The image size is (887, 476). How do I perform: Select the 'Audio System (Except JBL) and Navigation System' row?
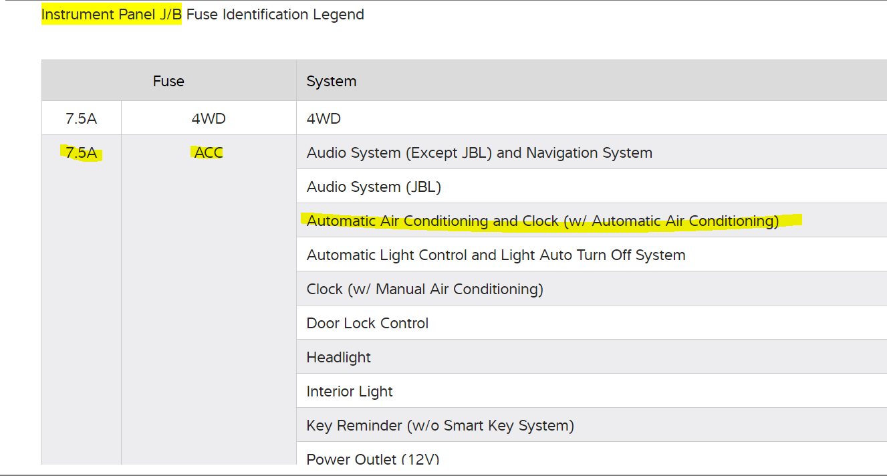479,153
